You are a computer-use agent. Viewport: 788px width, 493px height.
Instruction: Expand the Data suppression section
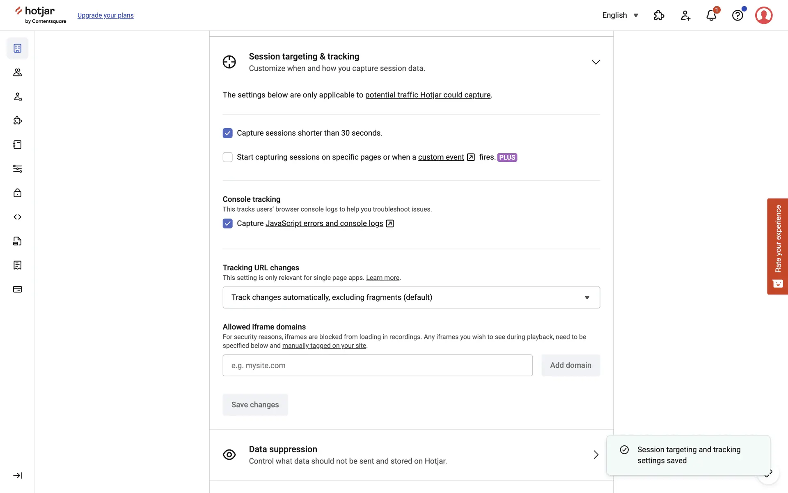596,455
